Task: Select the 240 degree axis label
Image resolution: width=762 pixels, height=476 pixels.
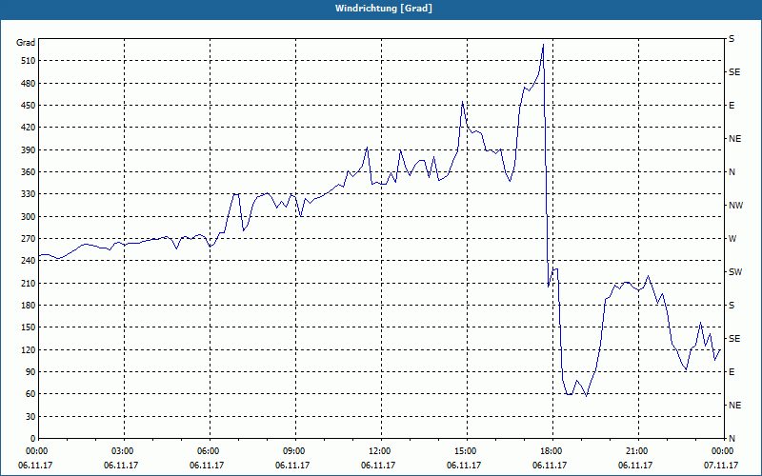Action: coord(30,261)
